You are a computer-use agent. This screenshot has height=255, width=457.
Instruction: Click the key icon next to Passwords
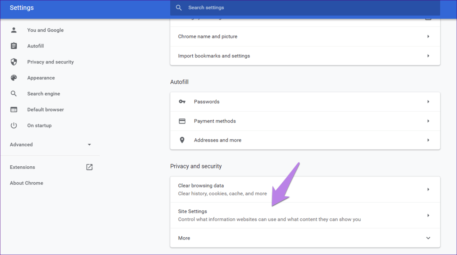[x=182, y=102]
